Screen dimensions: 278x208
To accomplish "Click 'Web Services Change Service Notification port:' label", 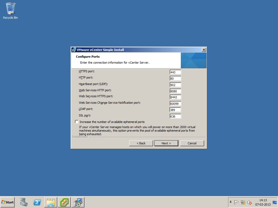I will [110, 103].
